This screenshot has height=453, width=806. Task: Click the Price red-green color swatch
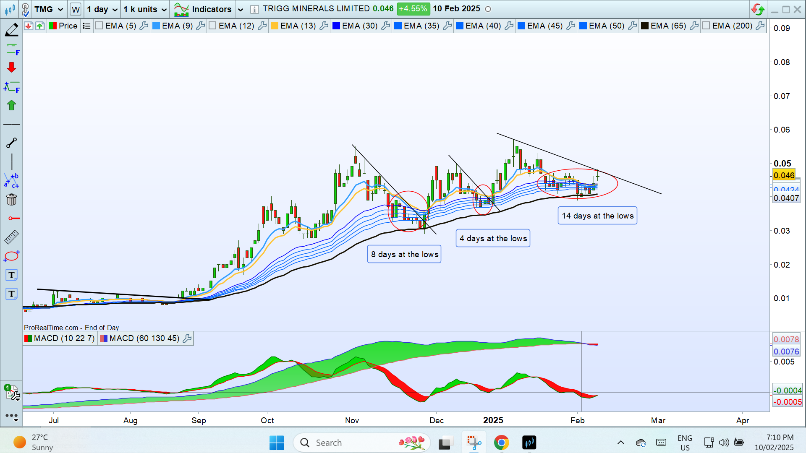(53, 26)
